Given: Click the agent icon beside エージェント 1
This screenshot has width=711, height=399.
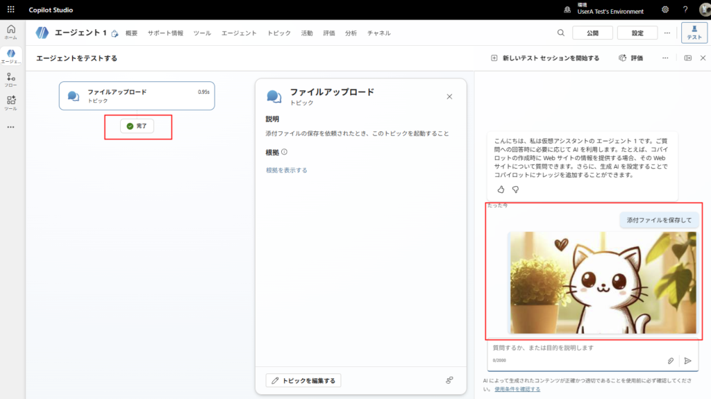Looking at the screenshot, I should 42,33.
